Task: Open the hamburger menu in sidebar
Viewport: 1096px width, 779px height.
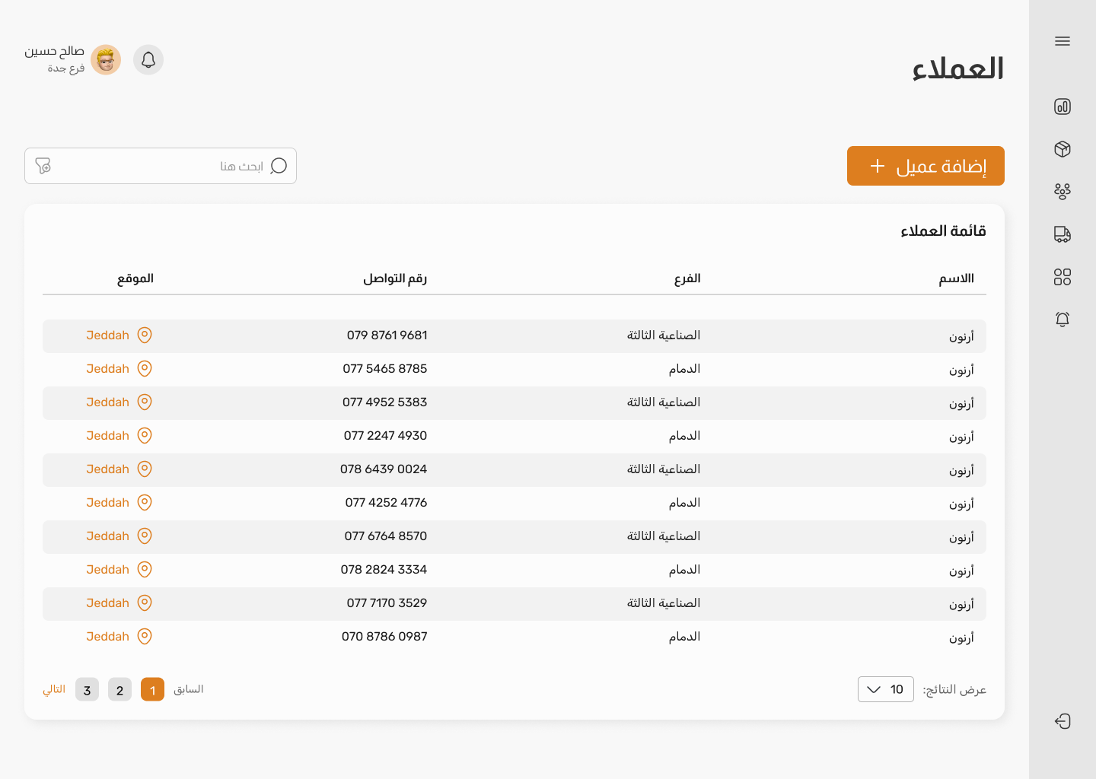Action: pos(1063,41)
